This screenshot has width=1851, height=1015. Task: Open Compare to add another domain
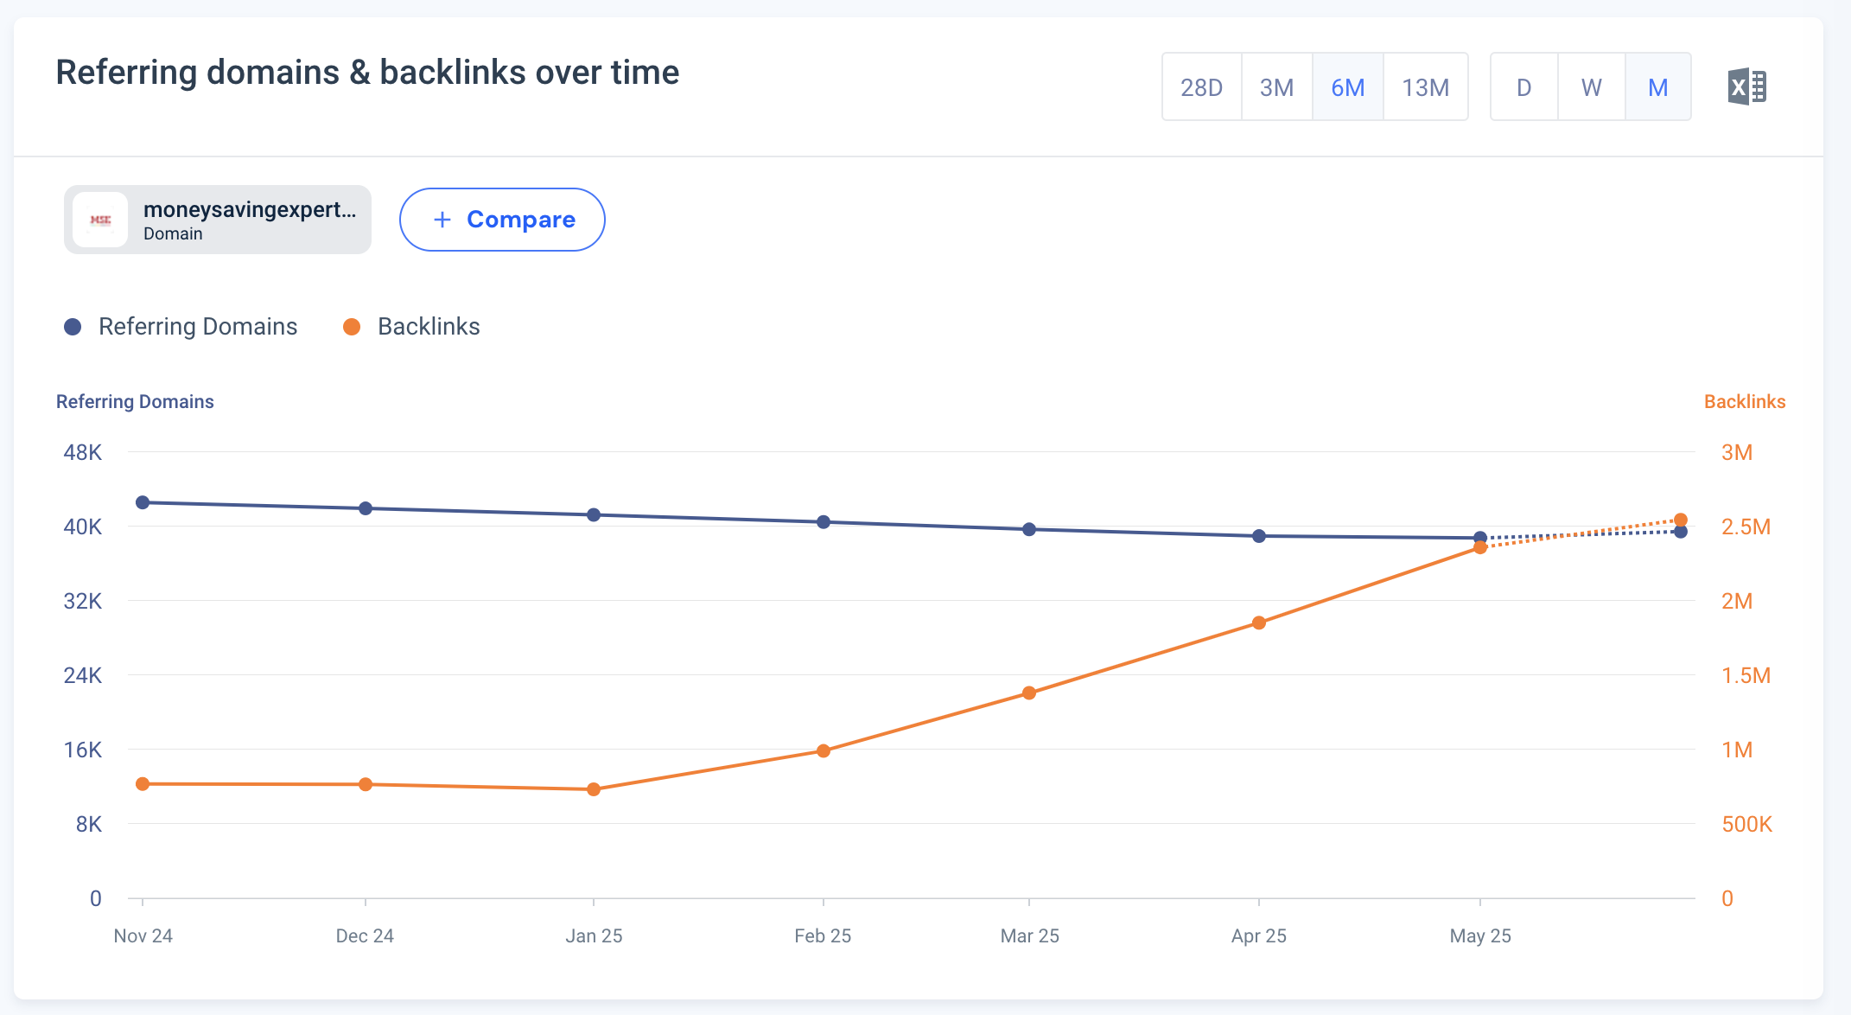click(502, 220)
